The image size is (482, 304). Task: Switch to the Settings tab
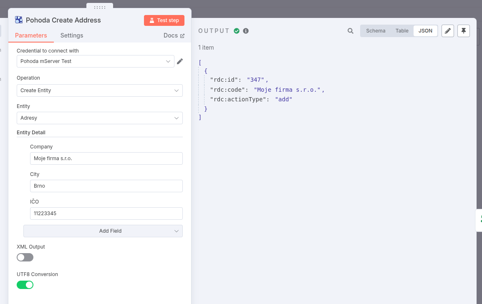[72, 35]
